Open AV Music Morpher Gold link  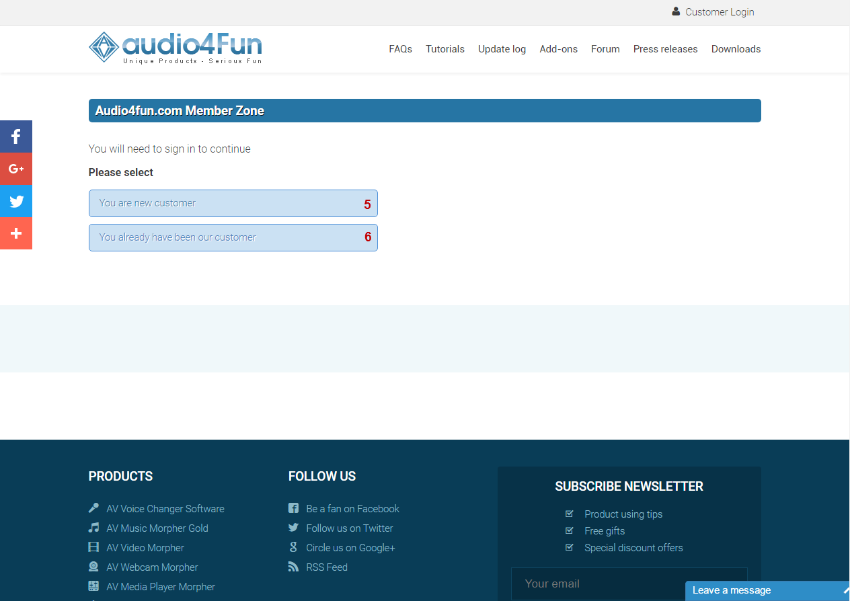pyautogui.click(x=157, y=528)
